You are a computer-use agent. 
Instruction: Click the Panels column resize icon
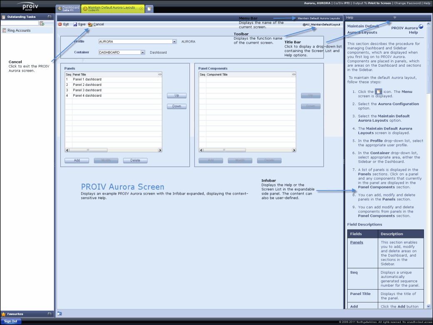160,75
